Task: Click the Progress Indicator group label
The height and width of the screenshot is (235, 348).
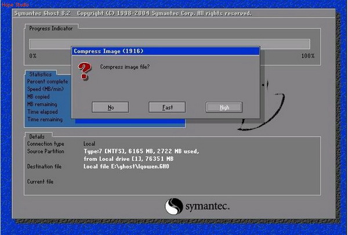Action: 51,28
